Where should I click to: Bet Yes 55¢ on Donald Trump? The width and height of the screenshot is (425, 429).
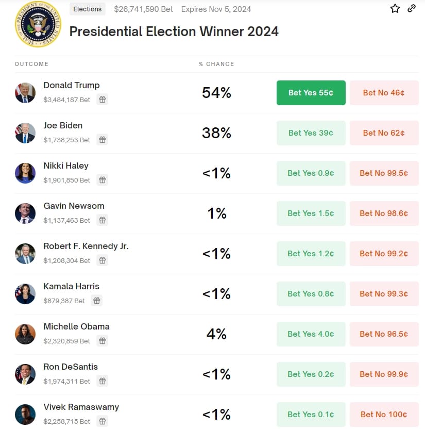pos(311,93)
